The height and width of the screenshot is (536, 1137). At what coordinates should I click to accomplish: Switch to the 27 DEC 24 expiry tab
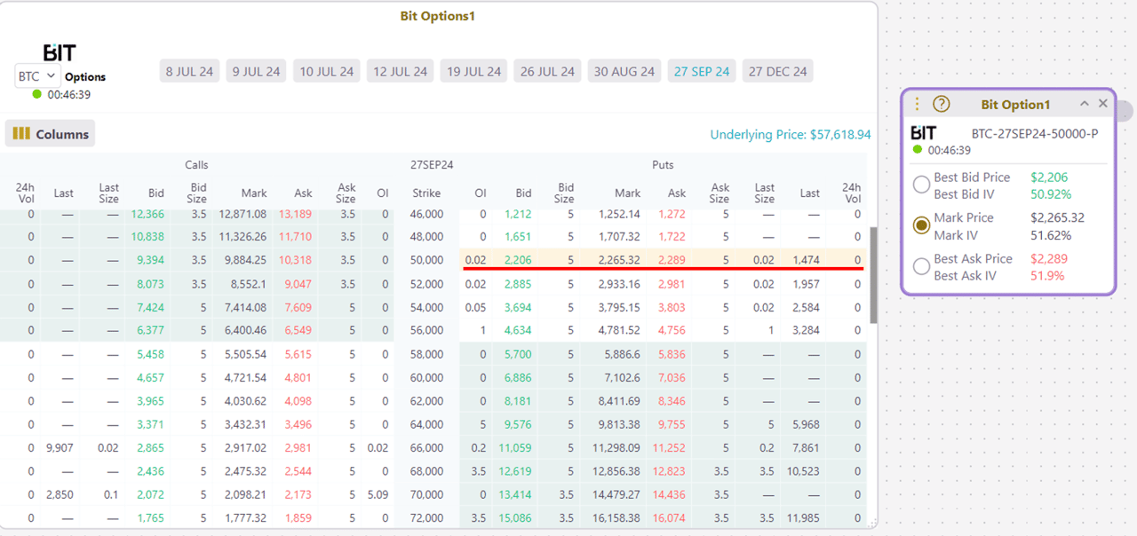pyautogui.click(x=777, y=71)
